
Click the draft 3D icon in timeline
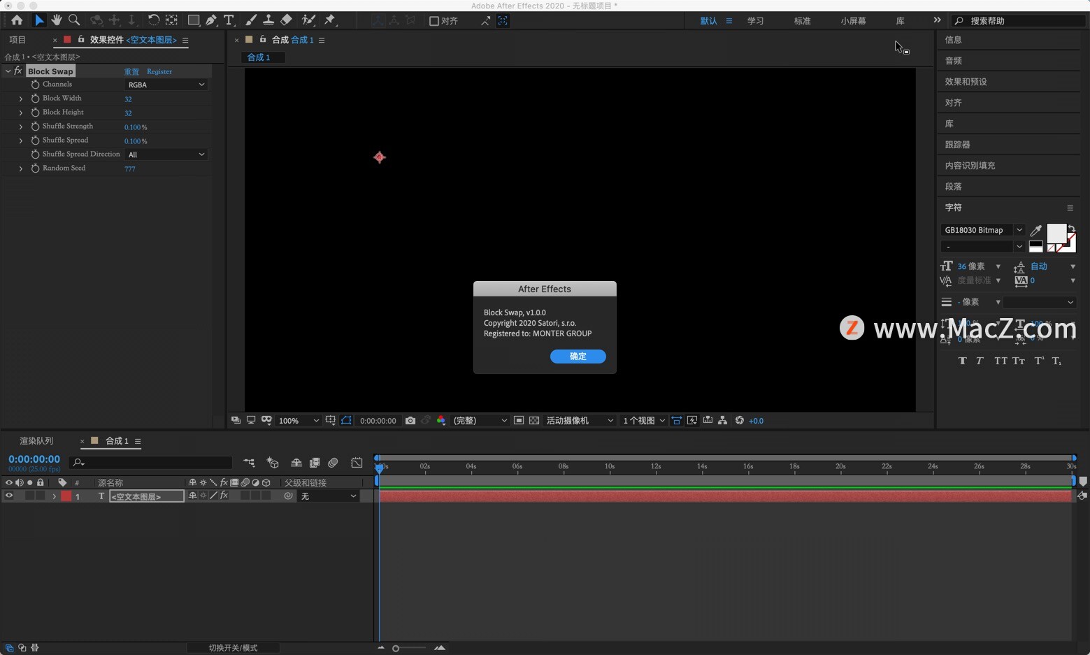coord(273,463)
